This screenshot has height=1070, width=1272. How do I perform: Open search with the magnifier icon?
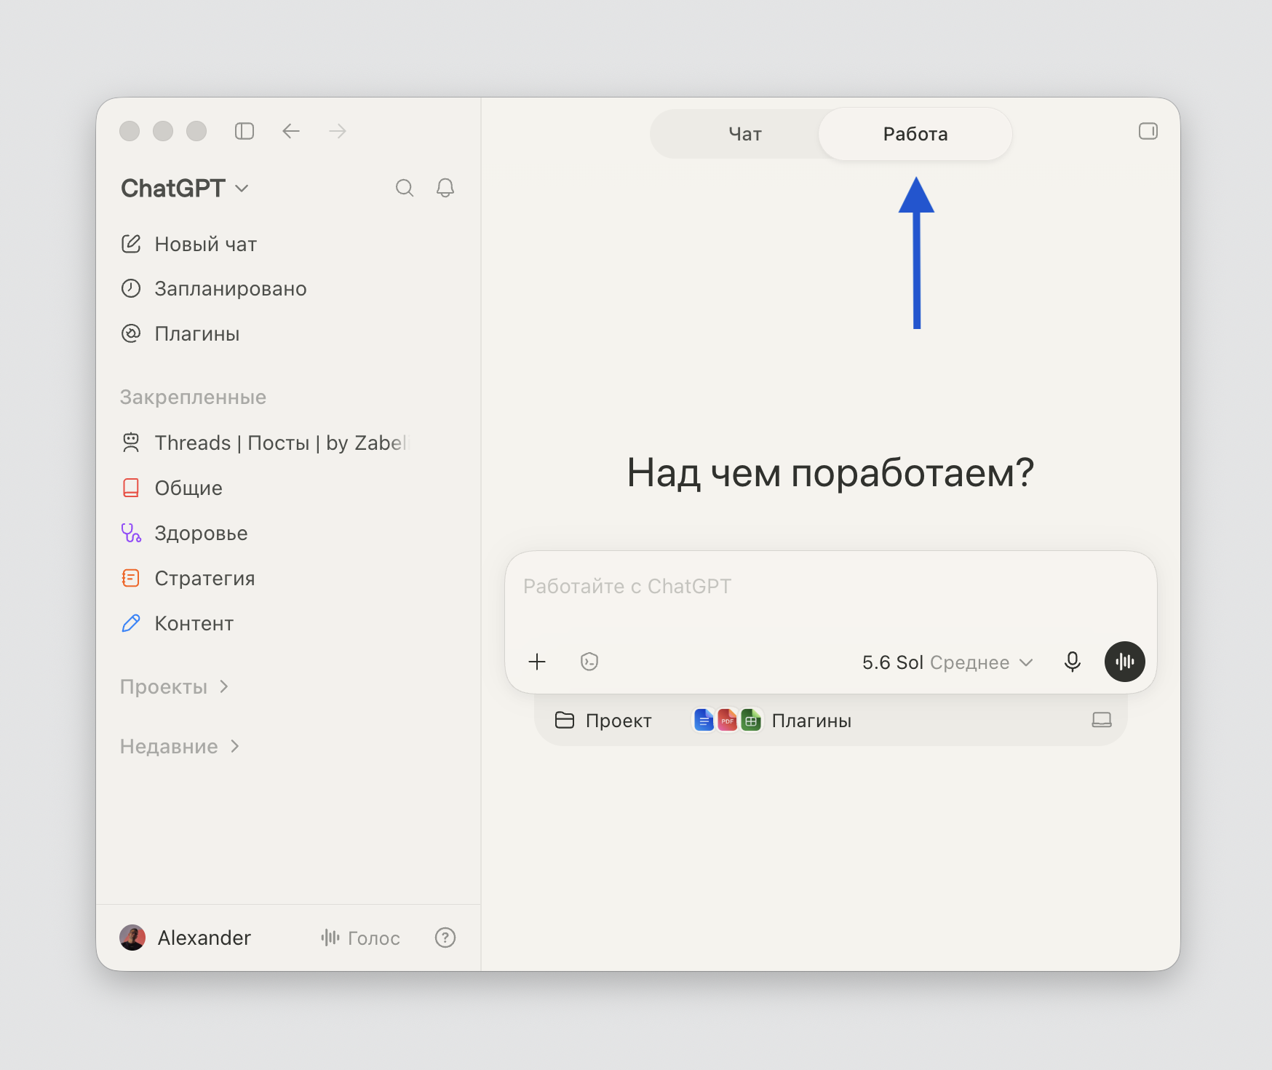pyautogui.click(x=405, y=188)
